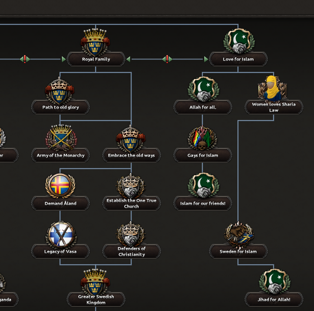Choose the Islam for our friends! icon
Image resolution: width=314 pixels, height=311 pixels.
[203, 185]
